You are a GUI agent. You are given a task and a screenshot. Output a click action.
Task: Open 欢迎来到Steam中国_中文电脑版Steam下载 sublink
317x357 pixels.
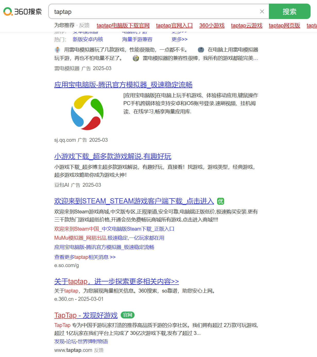pos(114,229)
